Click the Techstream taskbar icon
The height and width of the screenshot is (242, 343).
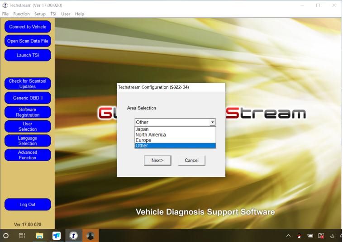(73, 236)
